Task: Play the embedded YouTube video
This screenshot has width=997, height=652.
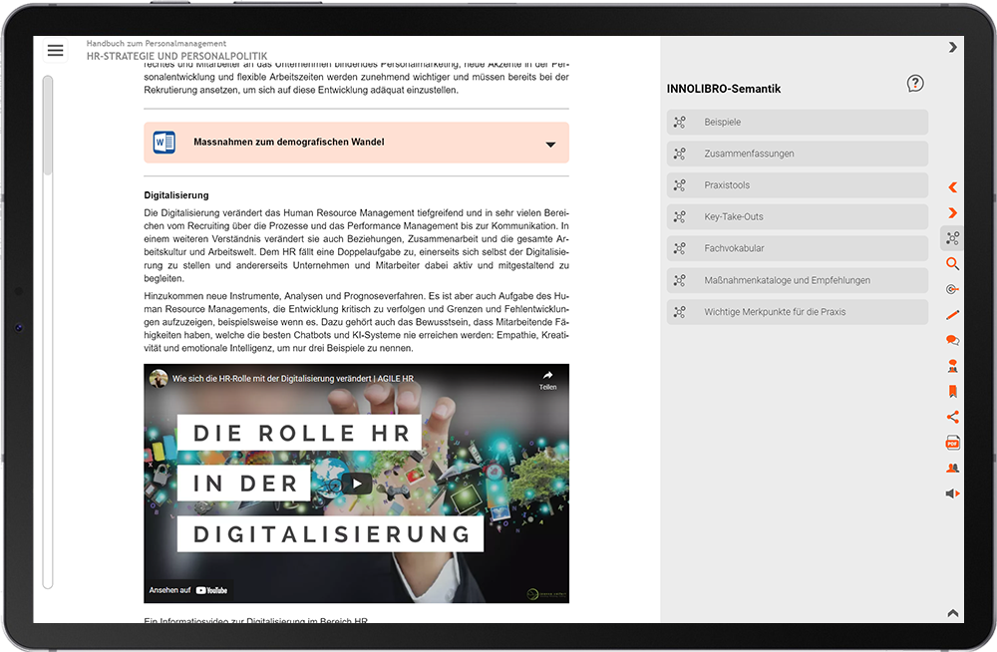Action: click(x=357, y=485)
